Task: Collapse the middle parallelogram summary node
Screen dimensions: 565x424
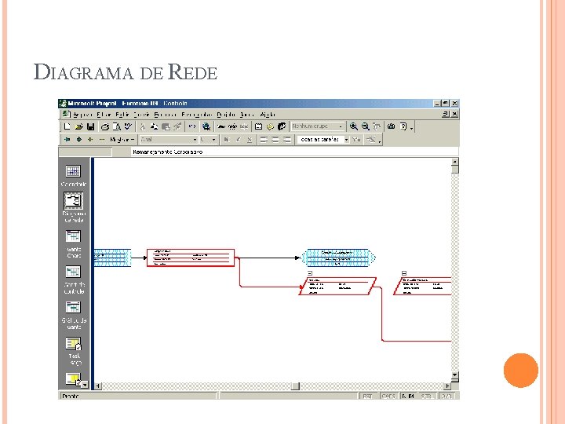Action: tap(310, 273)
